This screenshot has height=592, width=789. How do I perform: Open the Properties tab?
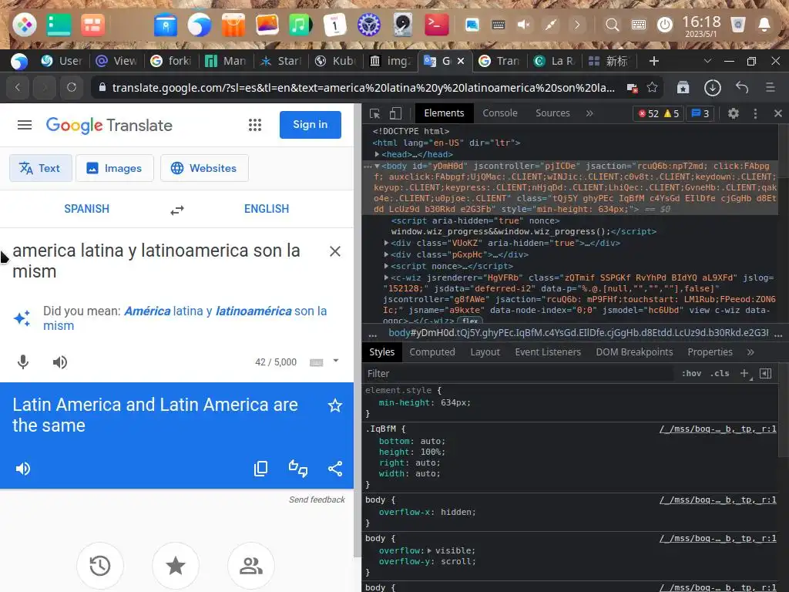(x=710, y=351)
